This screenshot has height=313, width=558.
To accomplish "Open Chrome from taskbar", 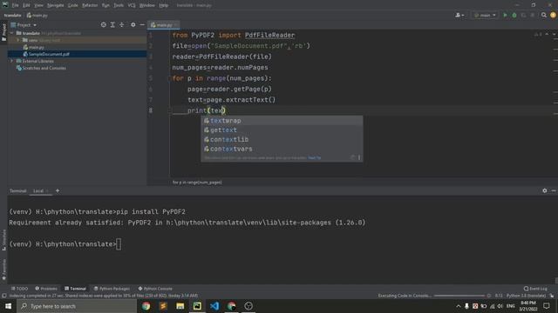I will coord(146,306).
